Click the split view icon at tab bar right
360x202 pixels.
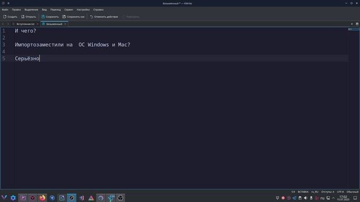coord(357,24)
